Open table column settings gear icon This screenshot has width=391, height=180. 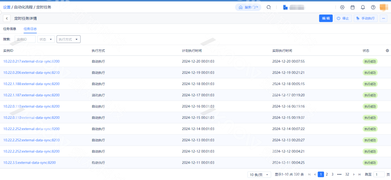[x=387, y=51]
